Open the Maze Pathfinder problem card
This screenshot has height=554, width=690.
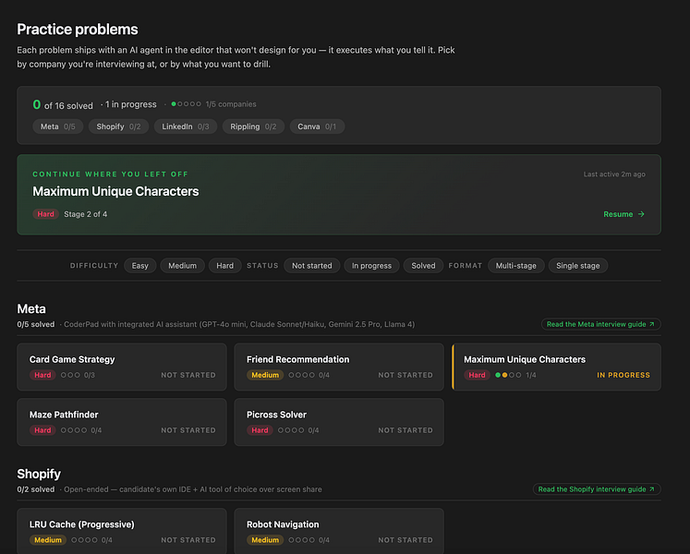point(122,422)
